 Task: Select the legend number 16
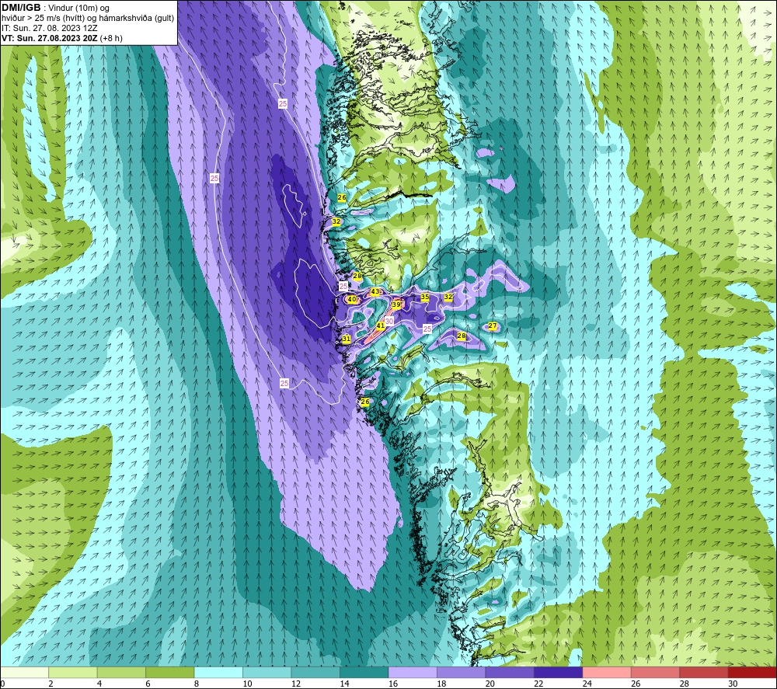point(393,684)
